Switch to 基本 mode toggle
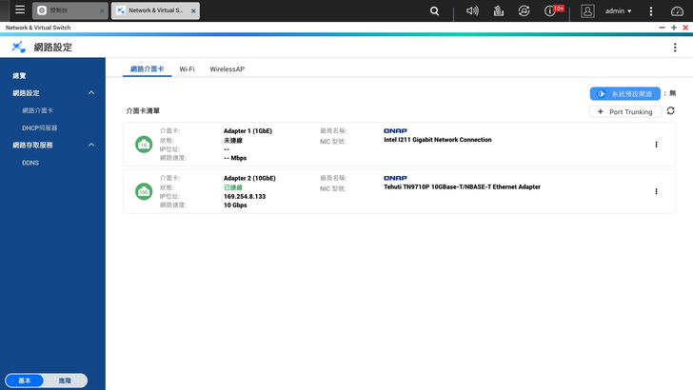 [x=25, y=380]
